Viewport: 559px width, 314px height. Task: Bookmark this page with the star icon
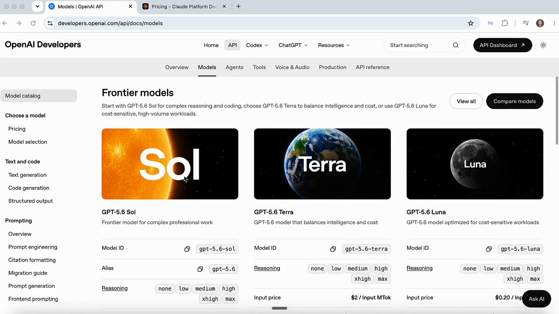click(x=470, y=23)
